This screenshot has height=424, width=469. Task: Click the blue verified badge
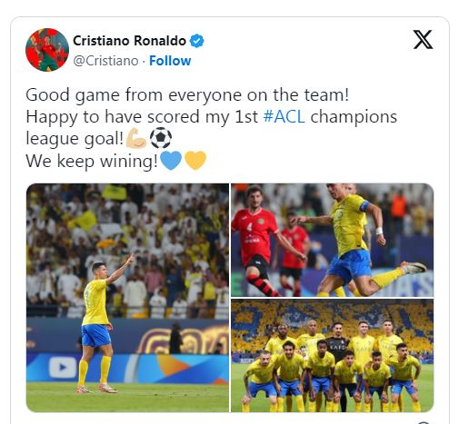tap(197, 41)
